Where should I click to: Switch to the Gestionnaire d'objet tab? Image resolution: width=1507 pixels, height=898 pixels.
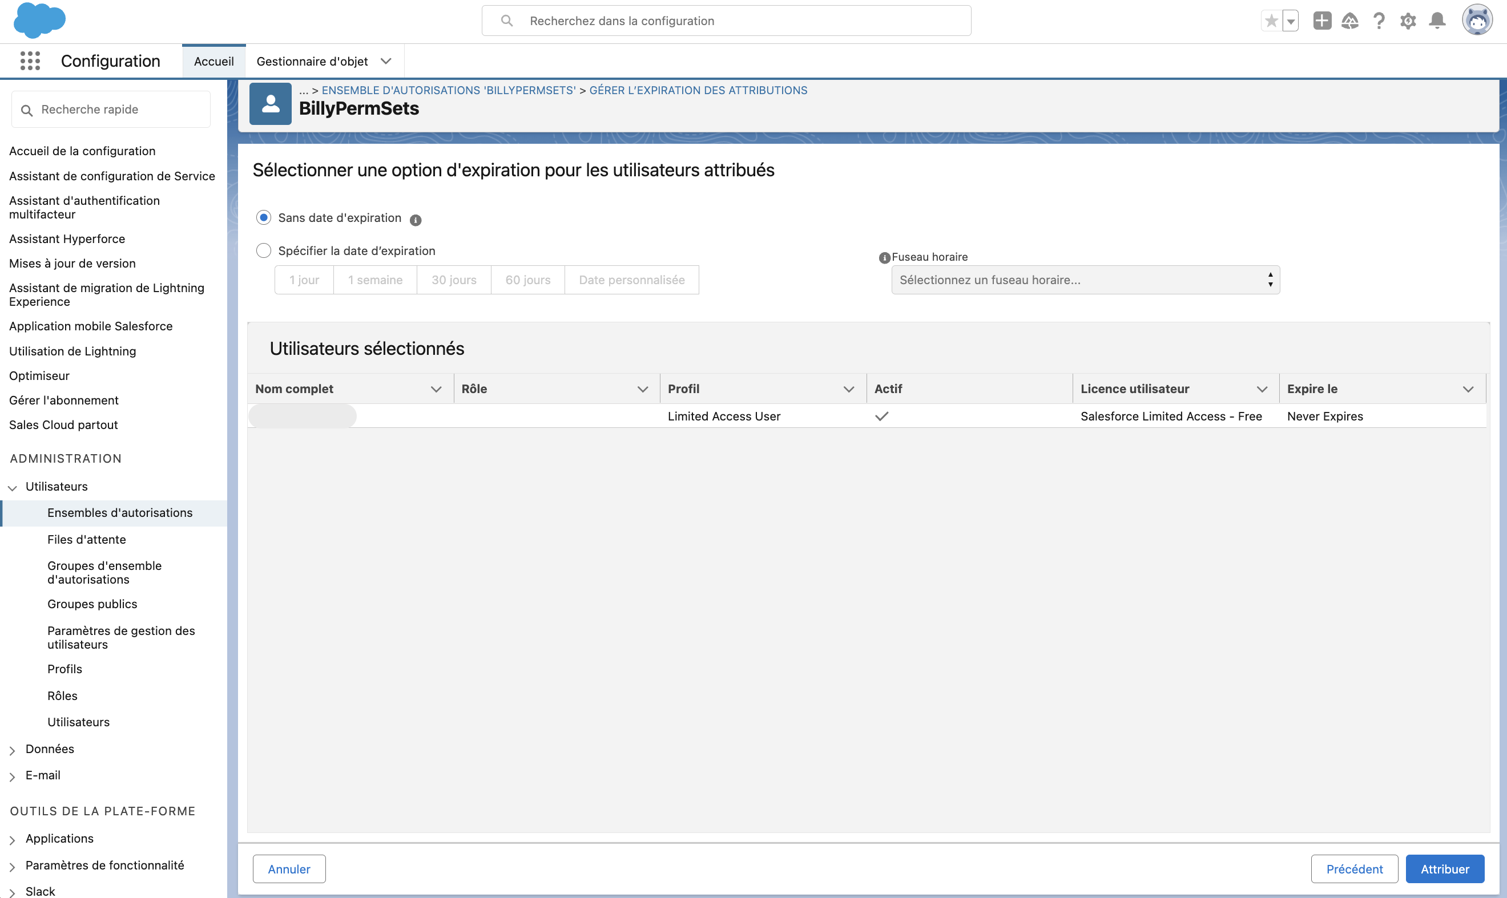click(x=312, y=61)
